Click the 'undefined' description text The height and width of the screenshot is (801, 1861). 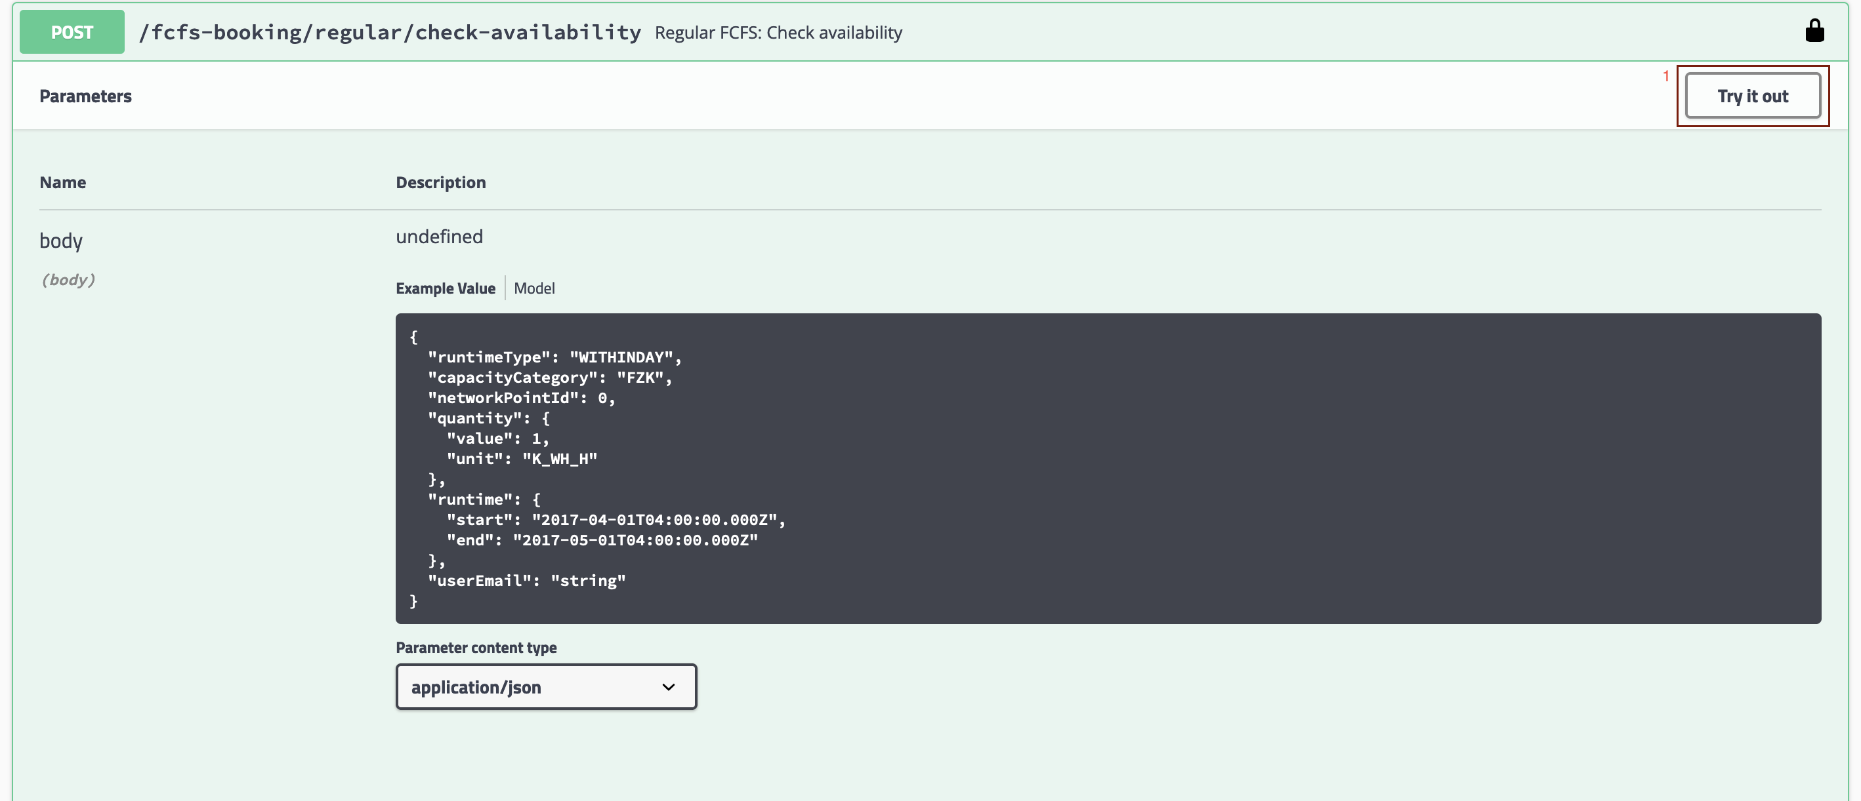(x=439, y=237)
